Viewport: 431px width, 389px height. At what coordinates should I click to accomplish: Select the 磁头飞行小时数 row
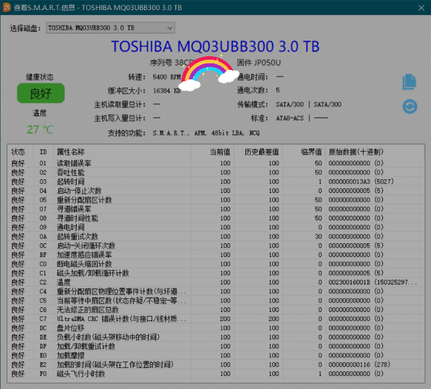coord(215,373)
